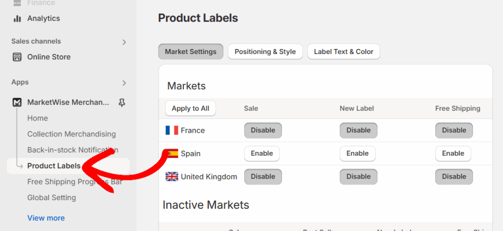Switch to Positioning & Style tab
503x231 pixels.
coord(265,51)
